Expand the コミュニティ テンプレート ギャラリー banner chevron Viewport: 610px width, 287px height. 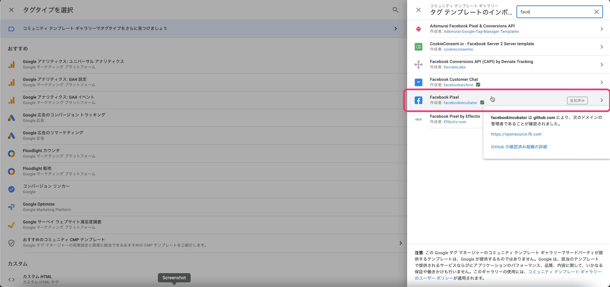coord(396,29)
